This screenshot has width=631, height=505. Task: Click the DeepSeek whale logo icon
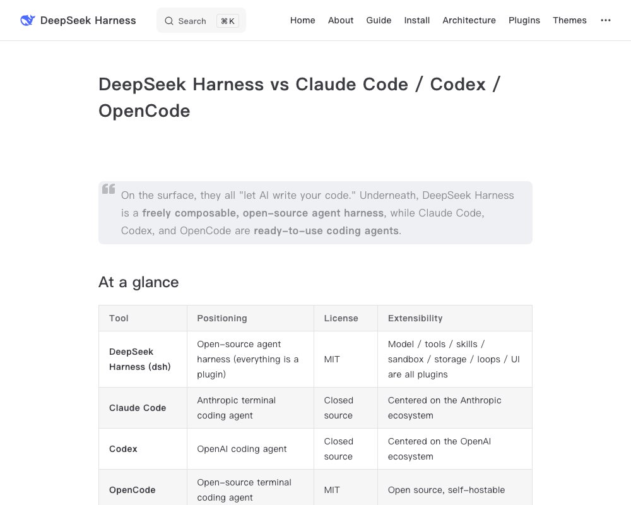pos(28,20)
